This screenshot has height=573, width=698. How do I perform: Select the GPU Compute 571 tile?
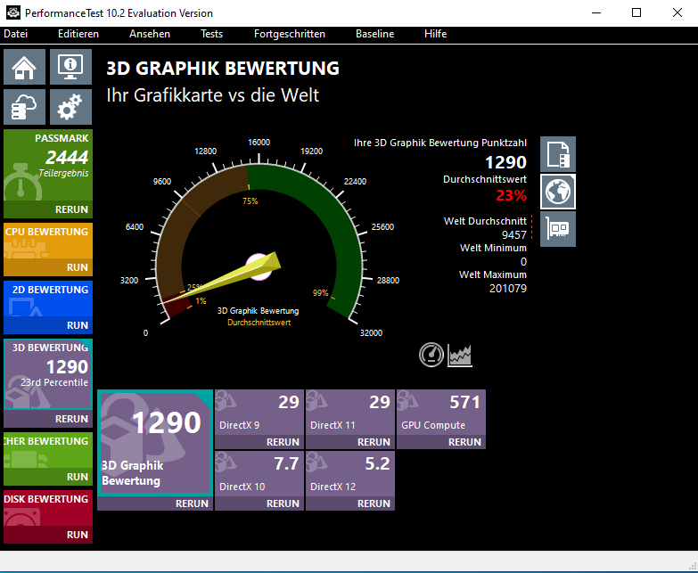441,413
